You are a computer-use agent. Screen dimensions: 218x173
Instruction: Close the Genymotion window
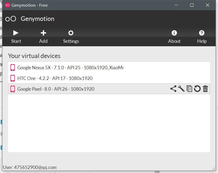click(x=207, y=5)
